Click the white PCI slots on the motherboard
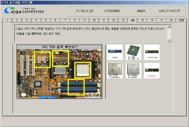189x128 pixels. 28,65
